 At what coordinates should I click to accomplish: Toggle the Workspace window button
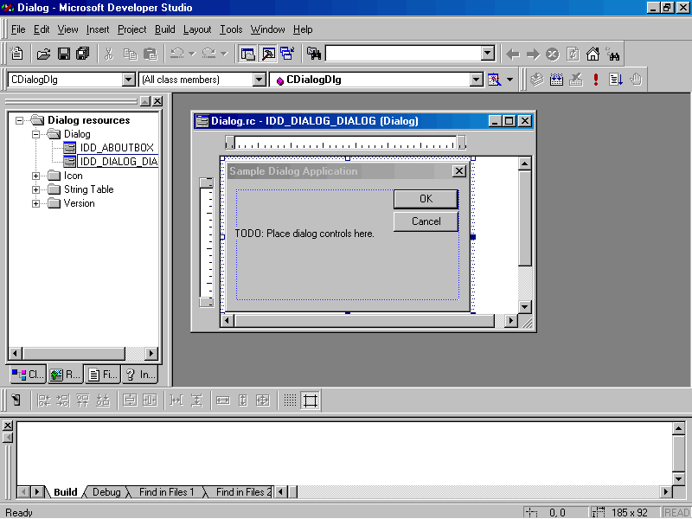click(247, 54)
